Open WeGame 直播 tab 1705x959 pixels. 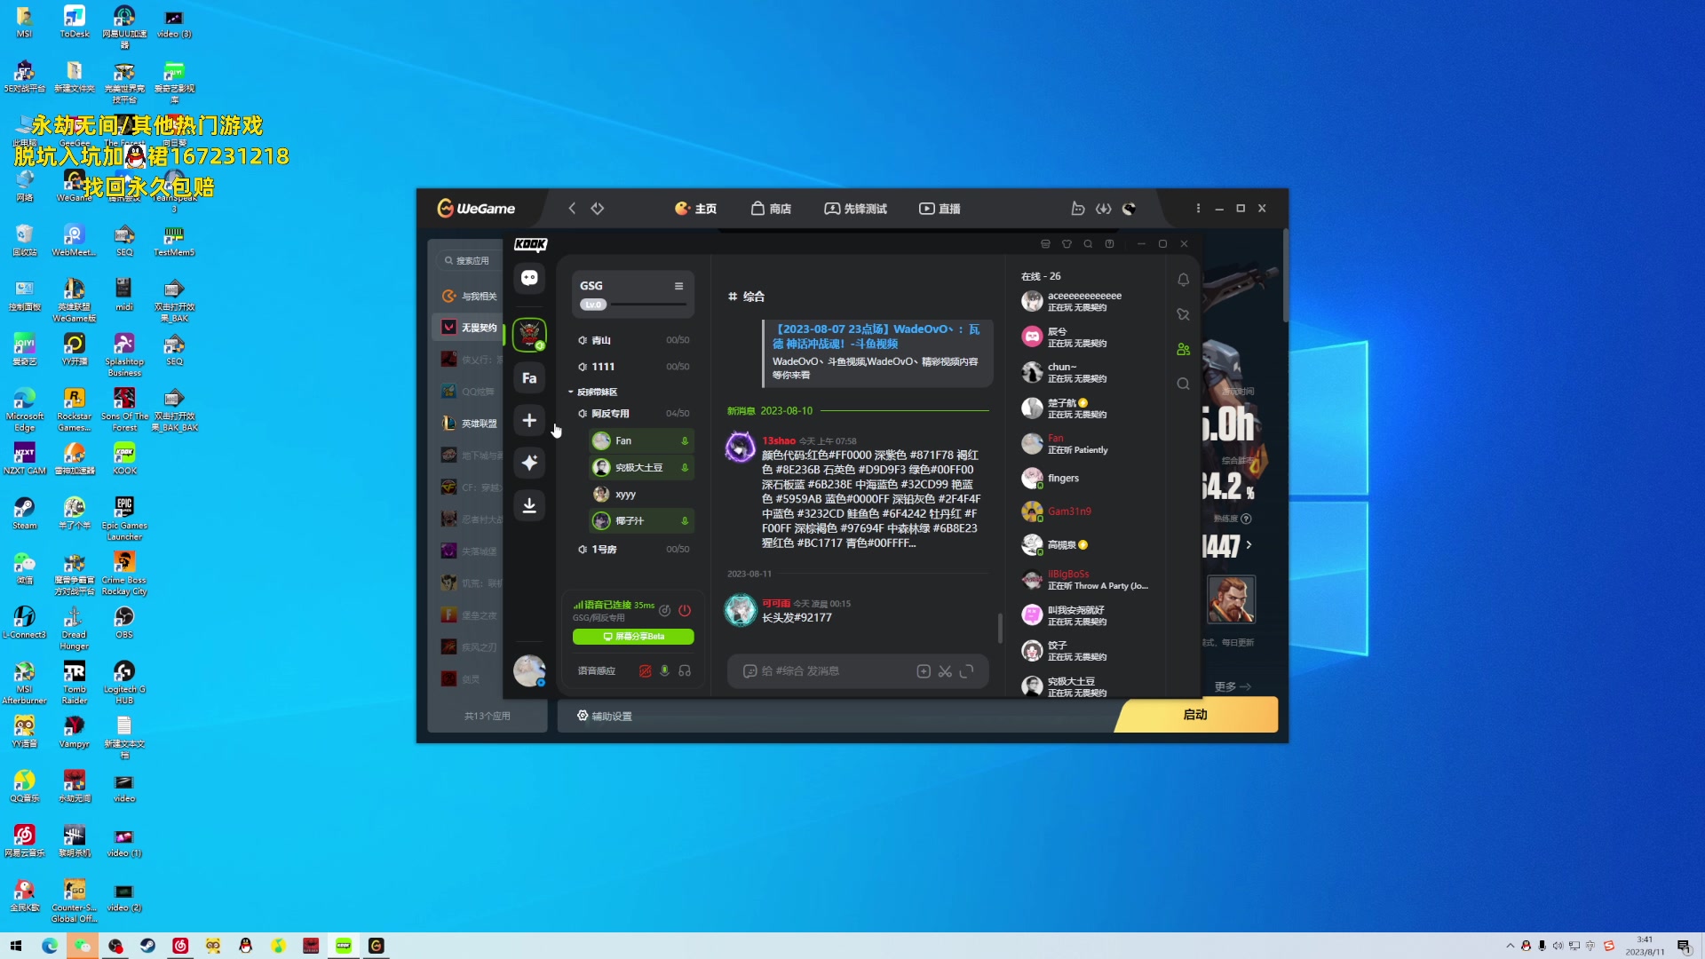point(940,209)
